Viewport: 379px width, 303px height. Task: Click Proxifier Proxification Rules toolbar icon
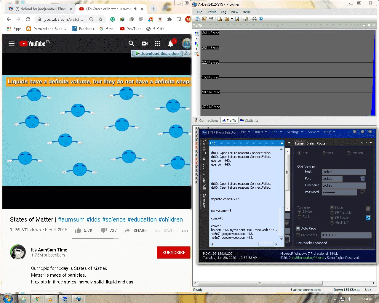204,19
